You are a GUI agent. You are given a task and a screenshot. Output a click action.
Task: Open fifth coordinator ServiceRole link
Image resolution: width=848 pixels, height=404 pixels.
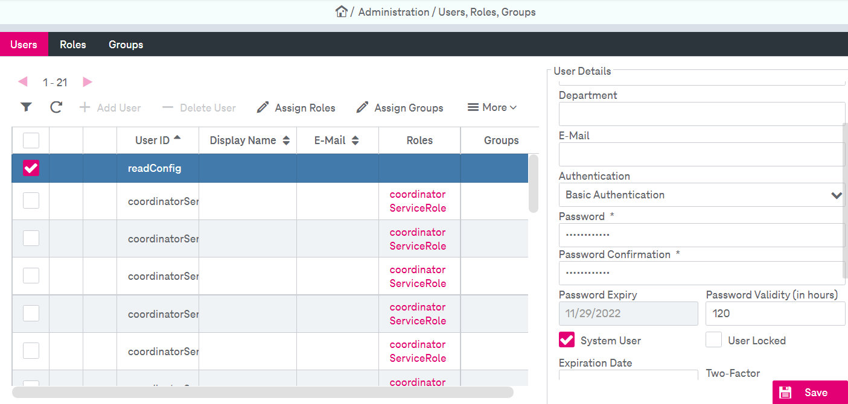pyautogui.click(x=418, y=351)
